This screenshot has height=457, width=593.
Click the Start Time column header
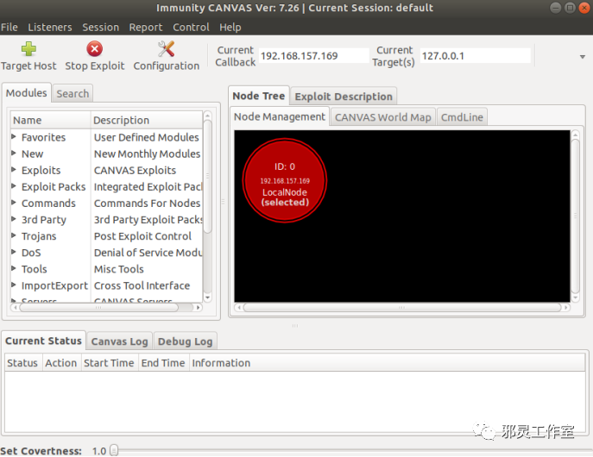(x=110, y=363)
